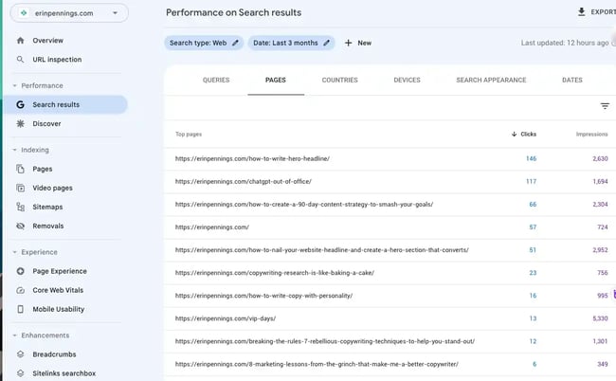The height and width of the screenshot is (381, 616).
Task: Open the erinpennings.com property selector dropdown
Action: point(69,13)
